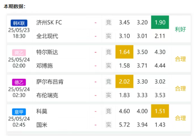Select the 3.71 draw odds for 邓博施
Image resolution: width=196 pixels, height=136 pixels.
[142, 66]
